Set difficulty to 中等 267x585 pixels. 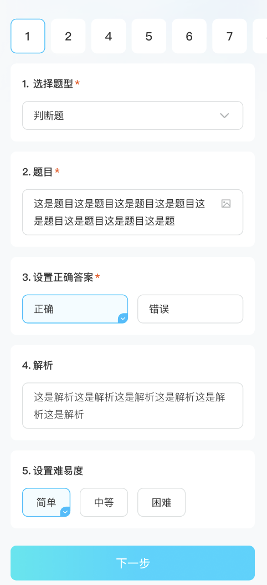[104, 502]
